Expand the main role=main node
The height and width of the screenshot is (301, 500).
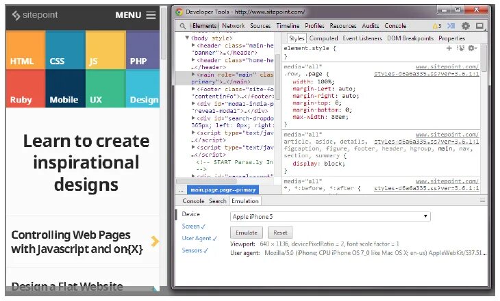193,75
